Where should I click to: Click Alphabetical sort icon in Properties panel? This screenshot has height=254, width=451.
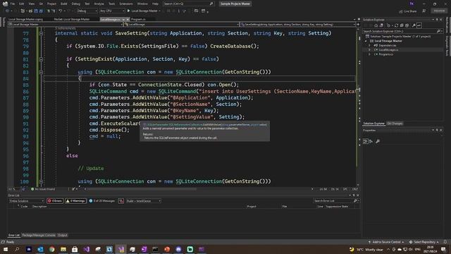[371, 141]
